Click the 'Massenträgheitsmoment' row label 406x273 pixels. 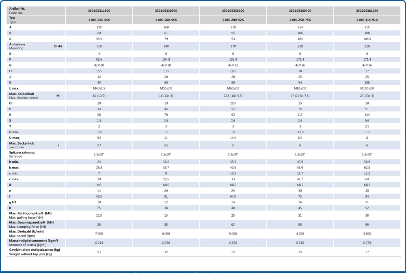[33, 241]
